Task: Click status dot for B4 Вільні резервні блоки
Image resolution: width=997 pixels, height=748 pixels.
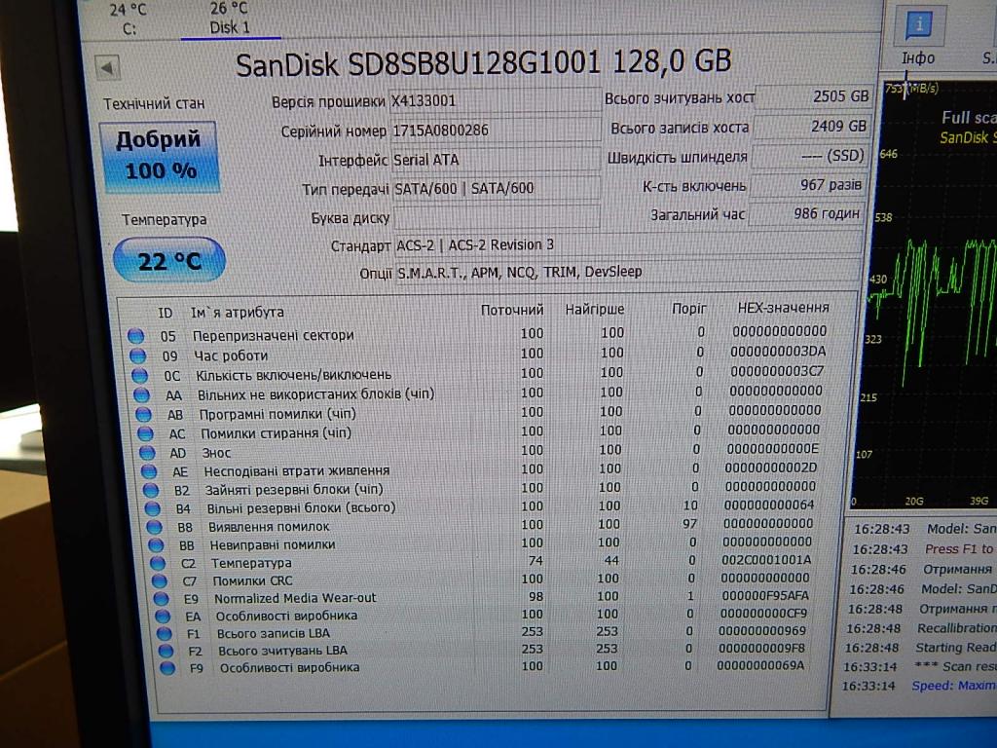Action: point(153,508)
